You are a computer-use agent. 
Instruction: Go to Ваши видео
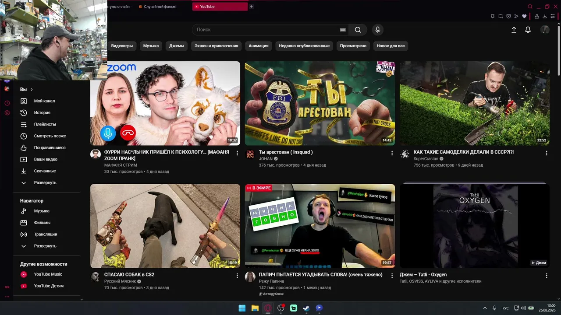tap(46, 159)
